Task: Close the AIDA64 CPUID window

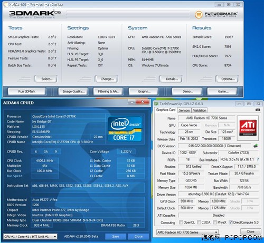Action: (x=143, y=102)
